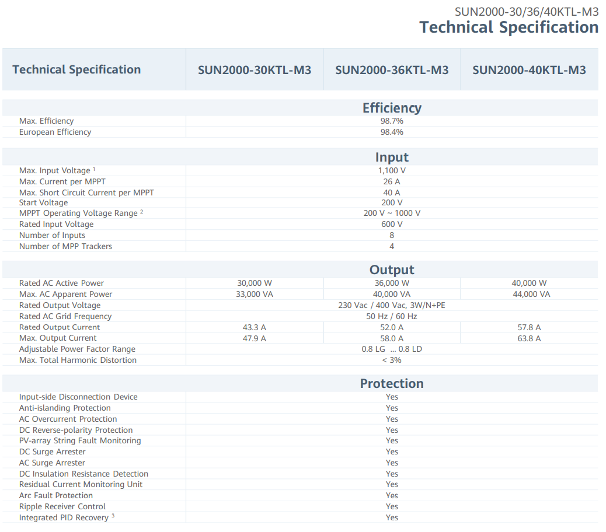Click the DC Surge Arrester label

click(53, 452)
